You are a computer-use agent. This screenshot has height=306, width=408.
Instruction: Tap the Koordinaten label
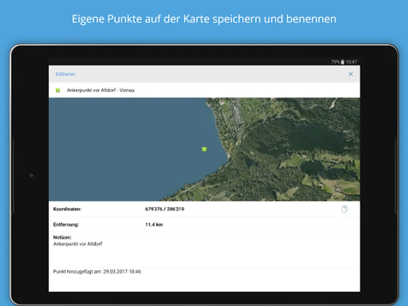pos(67,209)
